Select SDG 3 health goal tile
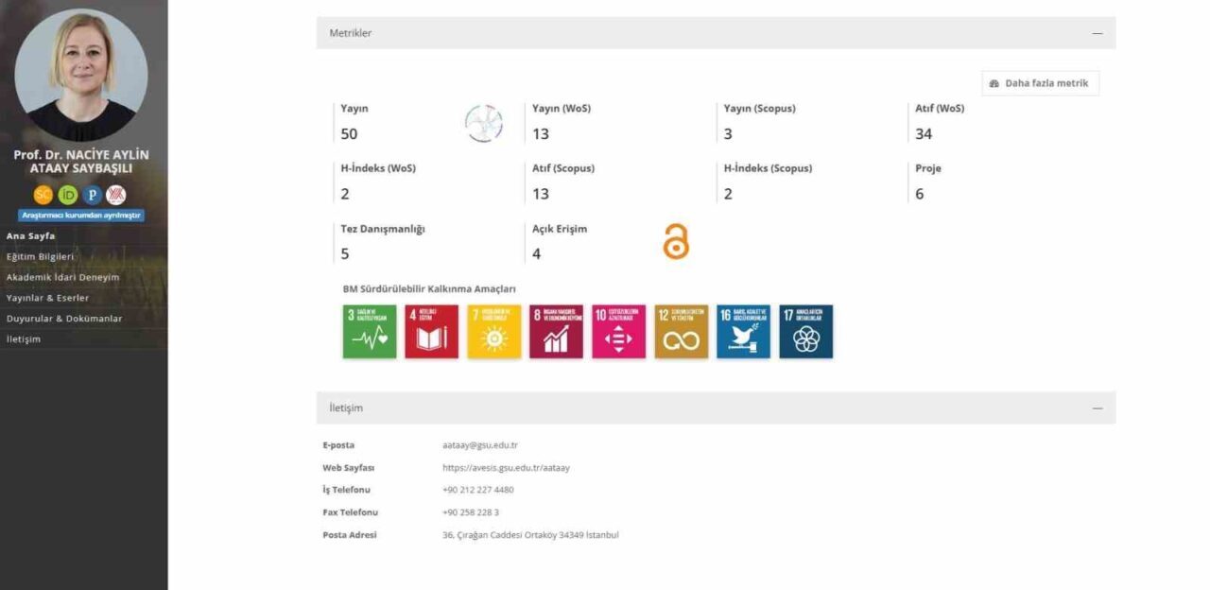This screenshot has width=1210, height=590. (370, 332)
